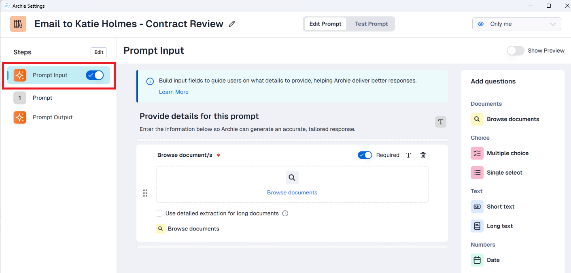571x273 pixels.
Task: Add a Short text question
Action: 500,207
